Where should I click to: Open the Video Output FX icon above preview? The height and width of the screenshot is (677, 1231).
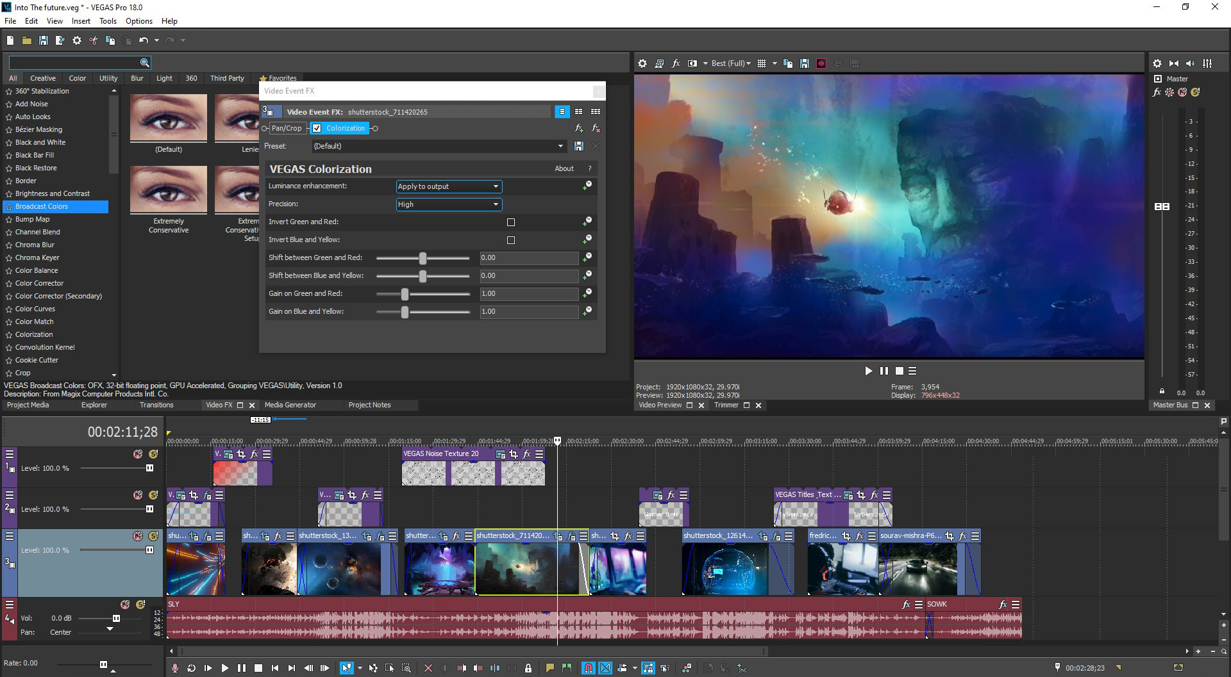click(x=675, y=63)
